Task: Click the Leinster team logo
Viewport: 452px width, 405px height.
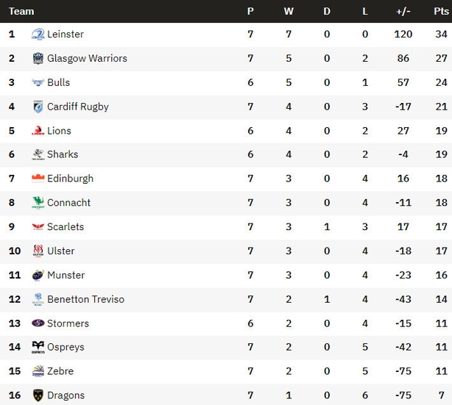Action: 38,35
